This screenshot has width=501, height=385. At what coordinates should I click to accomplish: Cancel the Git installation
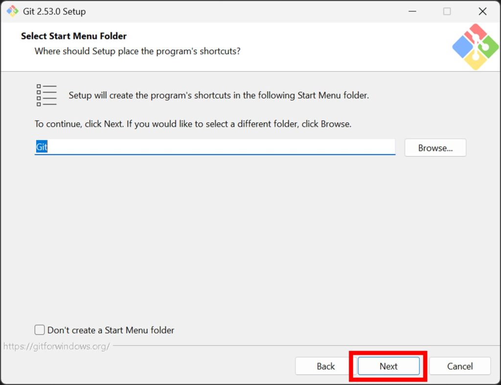pyautogui.click(x=460, y=366)
